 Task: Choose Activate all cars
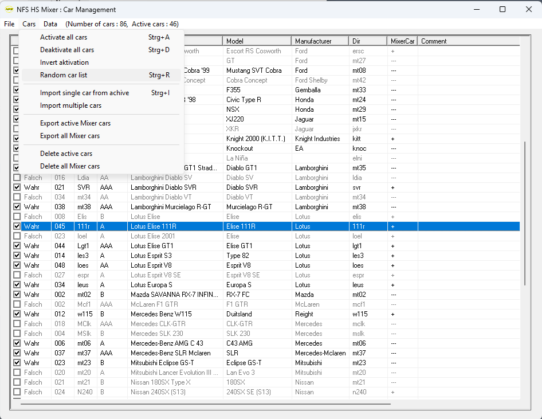101,37
